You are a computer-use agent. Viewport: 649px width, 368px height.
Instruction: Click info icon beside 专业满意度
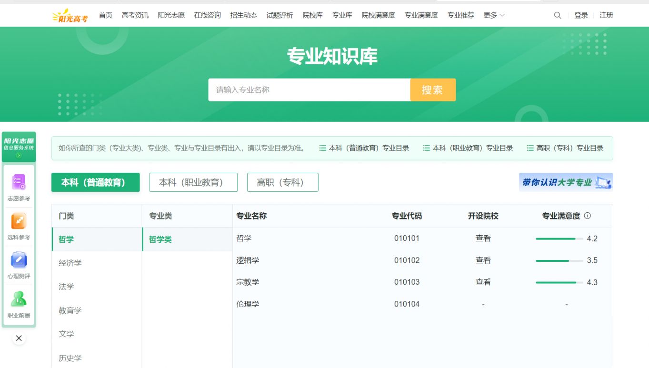[x=587, y=216]
